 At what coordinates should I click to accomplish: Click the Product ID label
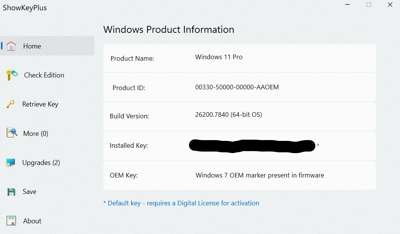click(129, 88)
